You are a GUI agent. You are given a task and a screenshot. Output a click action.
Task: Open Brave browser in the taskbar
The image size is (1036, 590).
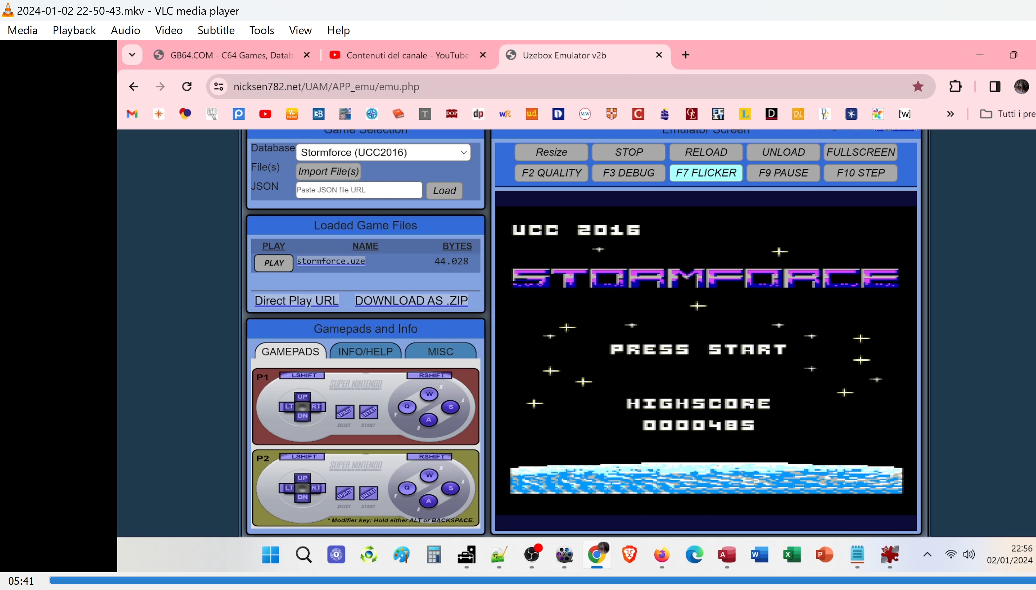[629, 554]
